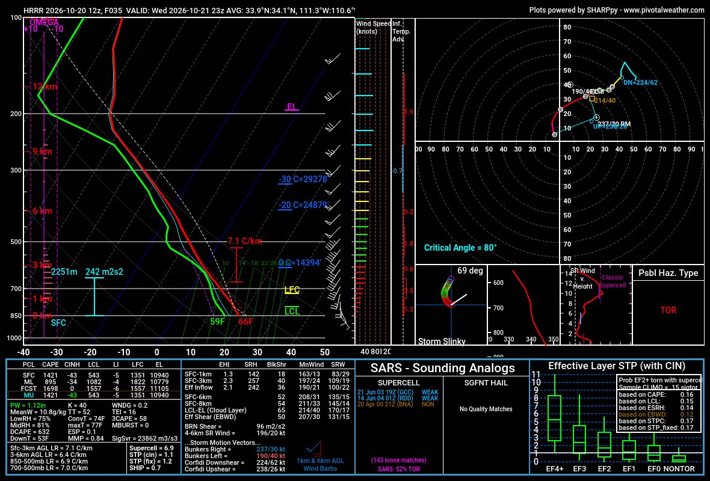Click the Storm Slinky panel label

click(442, 341)
